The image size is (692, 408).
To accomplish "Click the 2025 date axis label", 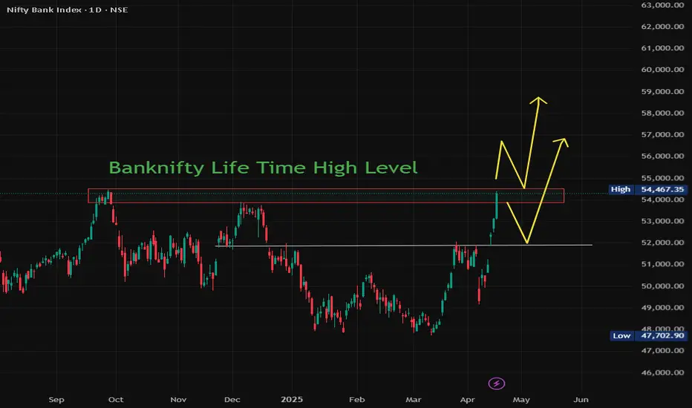I will pos(292,400).
